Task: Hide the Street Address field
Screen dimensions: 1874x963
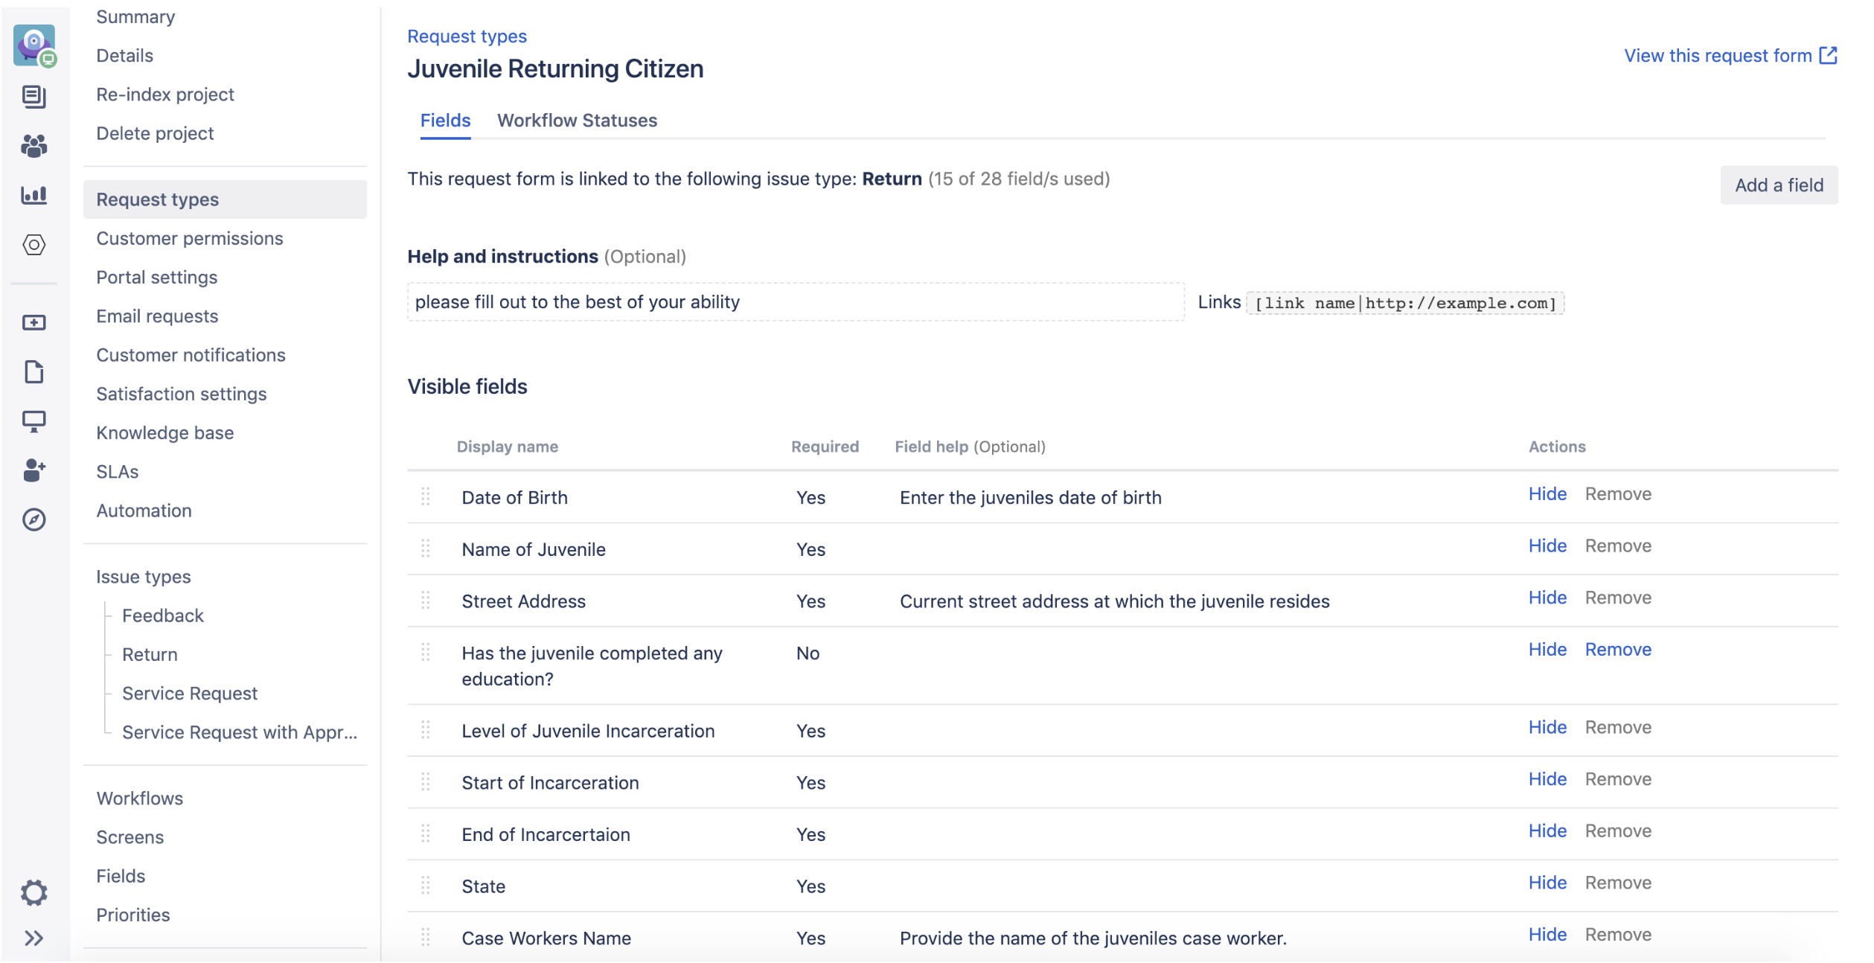Action: click(x=1547, y=598)
